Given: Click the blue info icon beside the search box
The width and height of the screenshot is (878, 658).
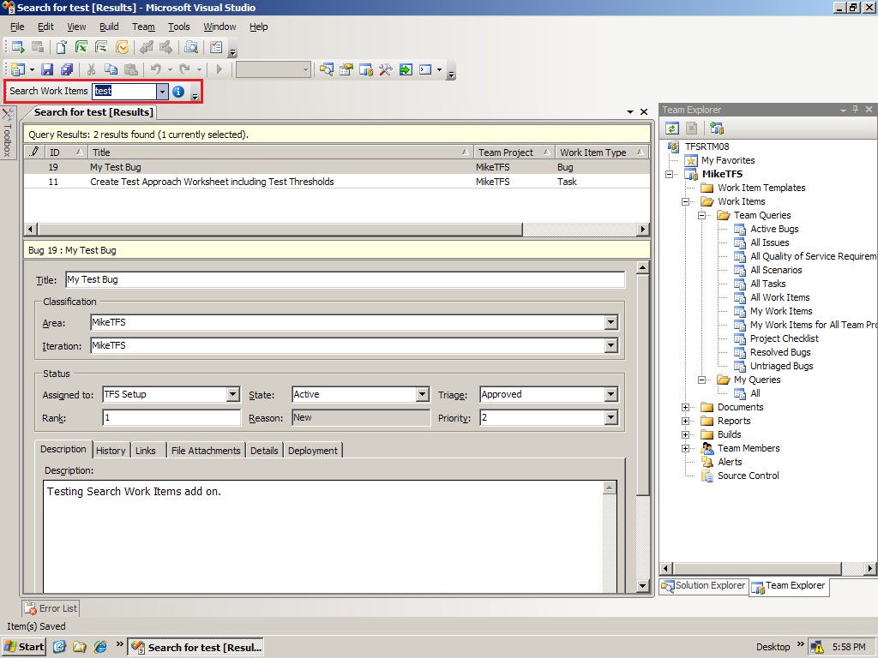Looking at the screenshot, I should tap(178, 91).
